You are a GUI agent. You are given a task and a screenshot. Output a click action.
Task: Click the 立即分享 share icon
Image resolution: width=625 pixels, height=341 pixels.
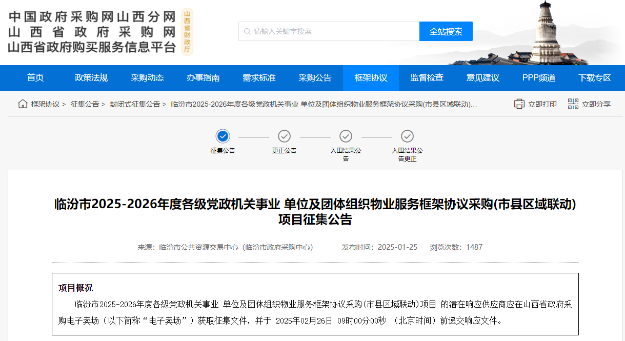point(573,104)
